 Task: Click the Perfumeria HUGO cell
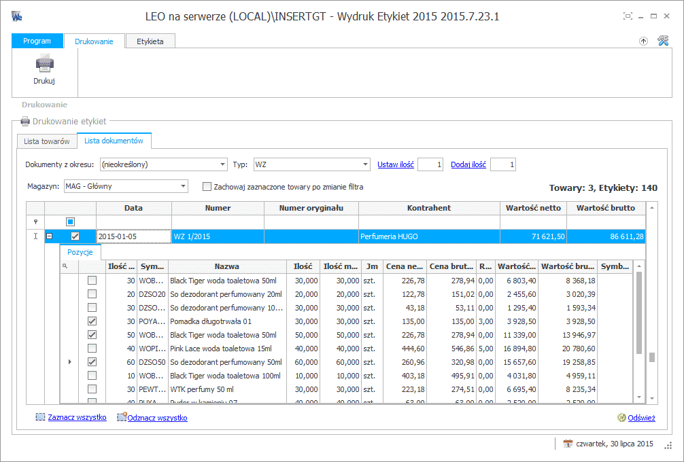click(429, 236)
